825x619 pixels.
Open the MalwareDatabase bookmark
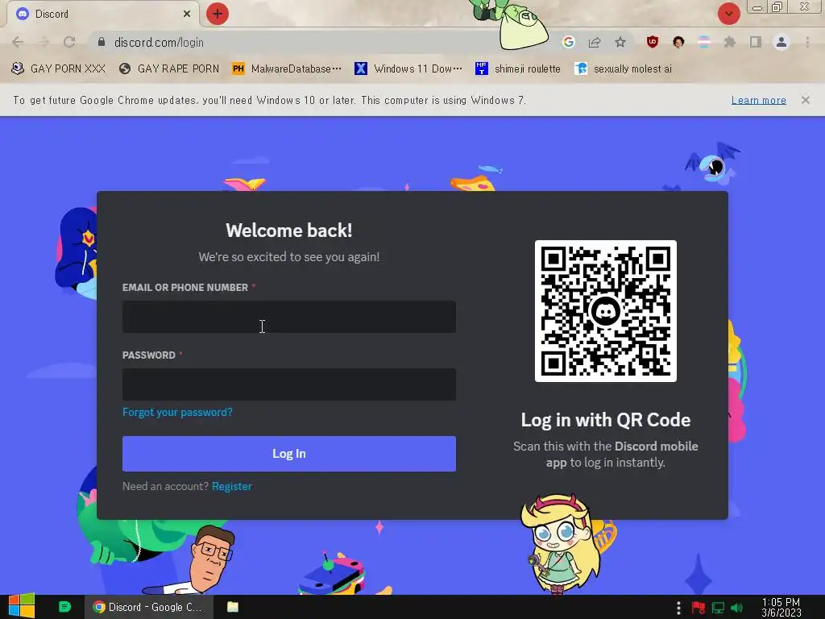287,69
